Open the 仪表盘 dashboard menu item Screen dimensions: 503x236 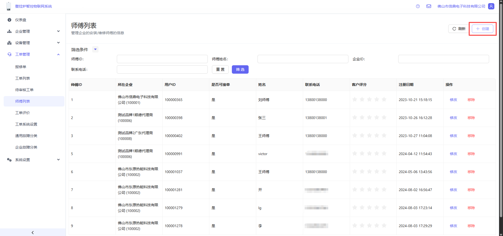[x=21, y=20]
